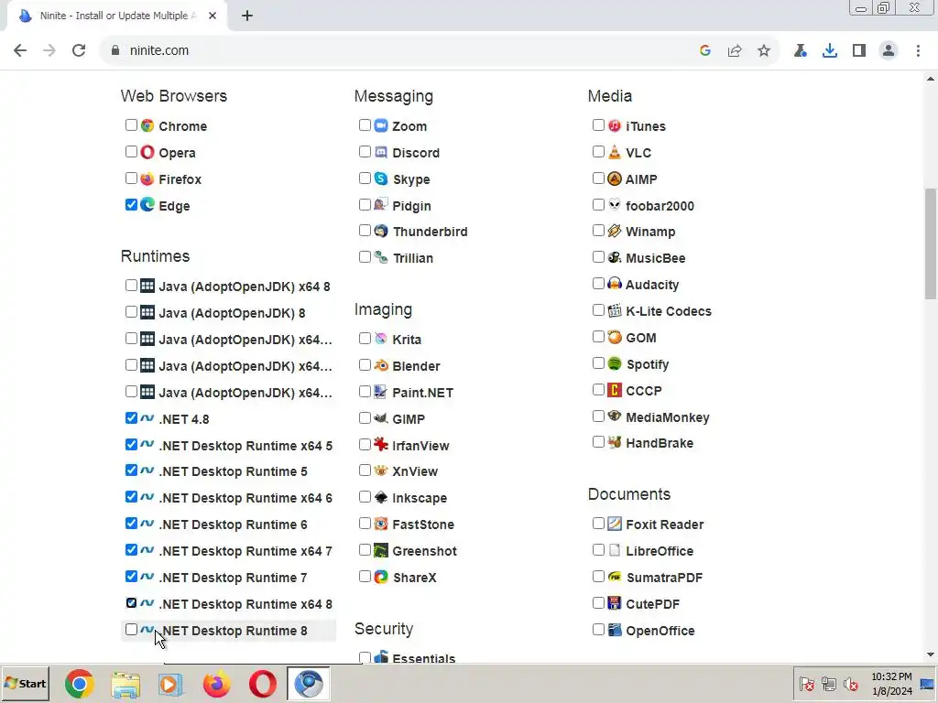Viewport: 938px width, 703px height.
Task: Click the Google icon in the address bar
Action: [705, 51]
